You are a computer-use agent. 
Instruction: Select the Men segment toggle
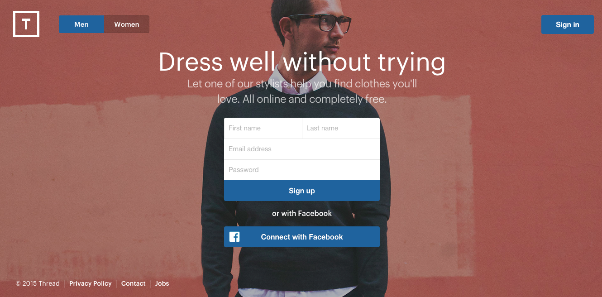click(x=81, y=24)
